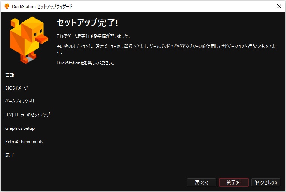Click the DuckStation title bar icon
The width and height of the screenshot is (286, 192).
(7, 6)
